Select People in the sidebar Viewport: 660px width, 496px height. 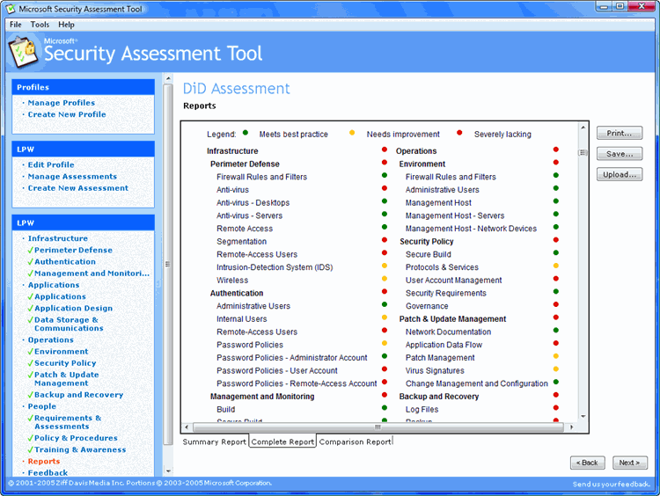[x=41, y=406]
